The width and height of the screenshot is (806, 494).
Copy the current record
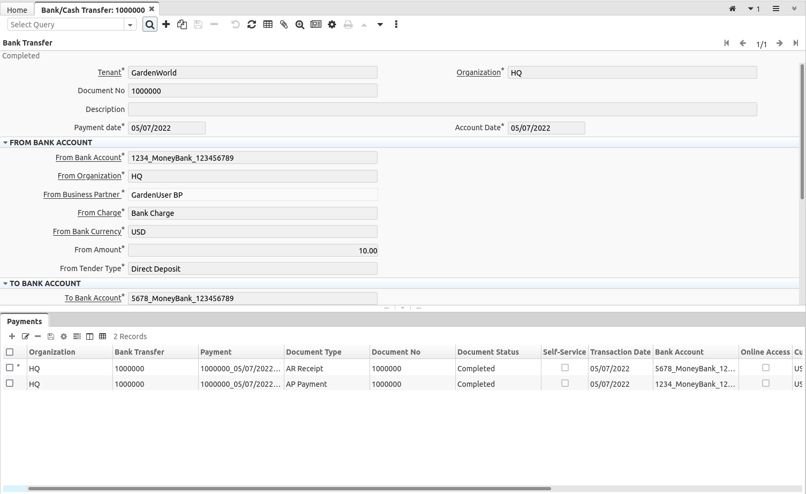(182, 24)
